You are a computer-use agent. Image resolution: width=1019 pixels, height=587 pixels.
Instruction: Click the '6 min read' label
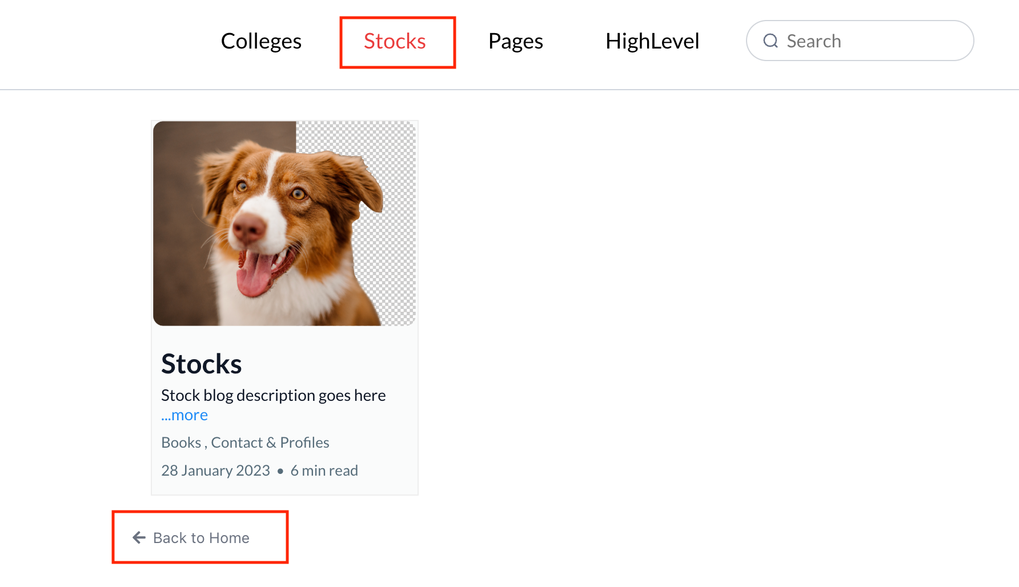324,471
